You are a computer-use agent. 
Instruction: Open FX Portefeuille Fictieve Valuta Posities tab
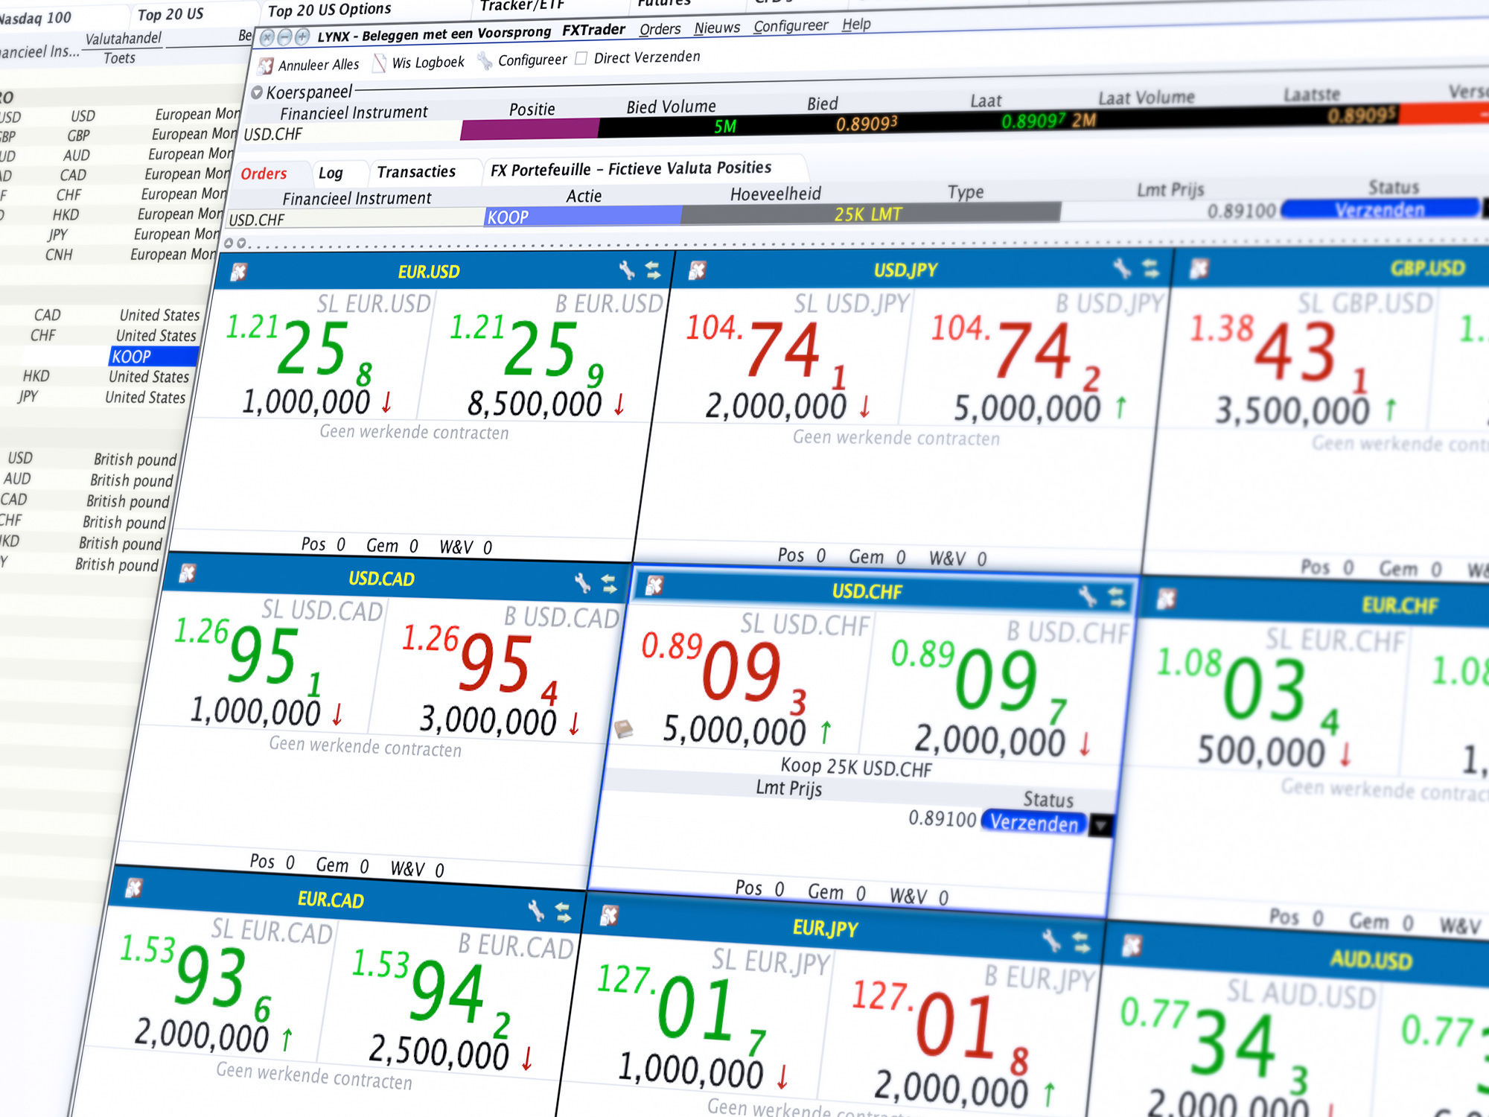(631, 169)
